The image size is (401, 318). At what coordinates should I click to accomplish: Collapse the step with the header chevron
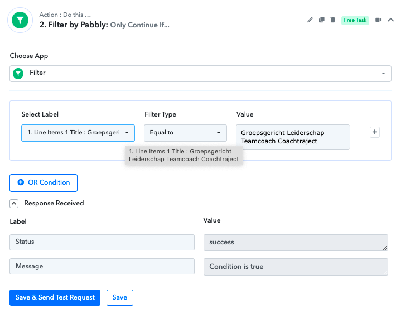(390, 20)
